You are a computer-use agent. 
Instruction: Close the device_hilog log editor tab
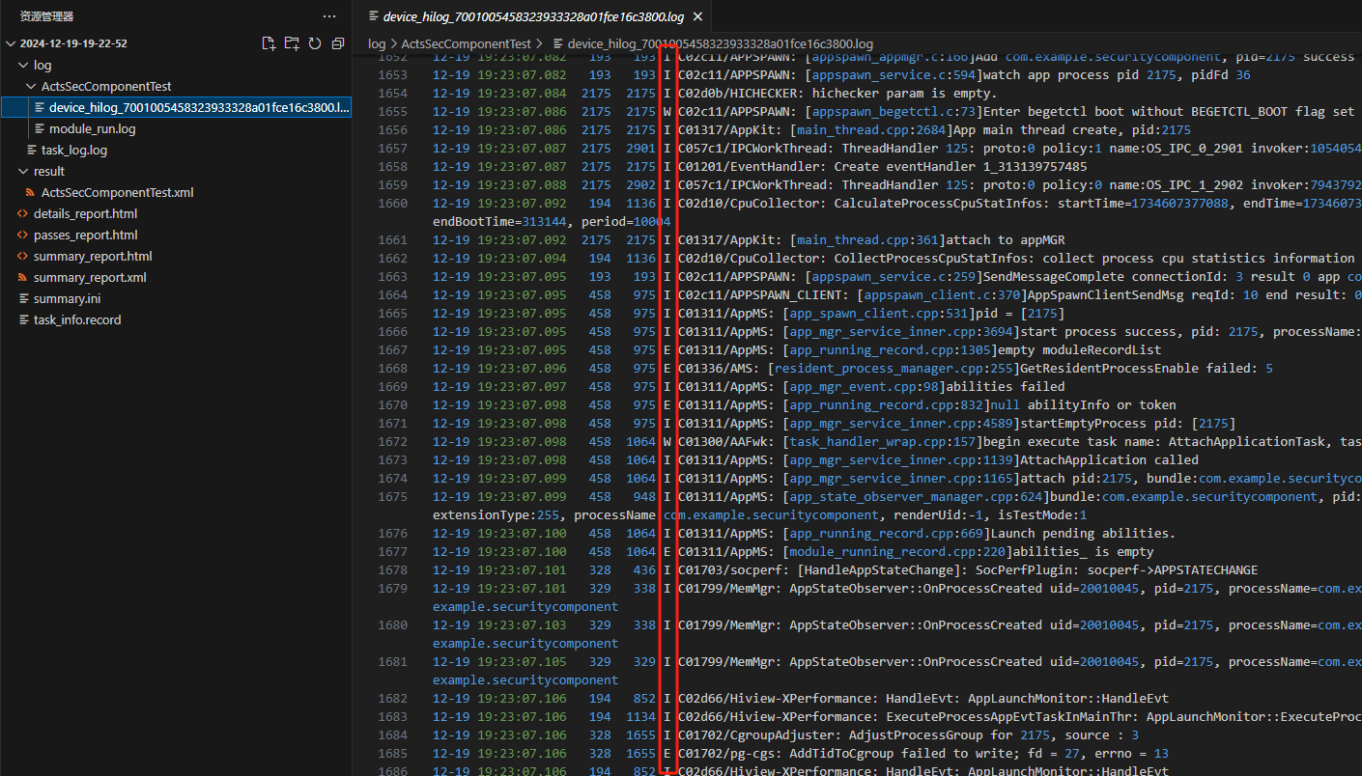(x=698, y=17)
